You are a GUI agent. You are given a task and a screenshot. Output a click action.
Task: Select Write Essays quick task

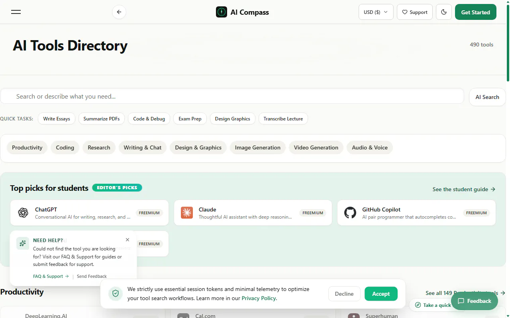[x=57, y=118]
